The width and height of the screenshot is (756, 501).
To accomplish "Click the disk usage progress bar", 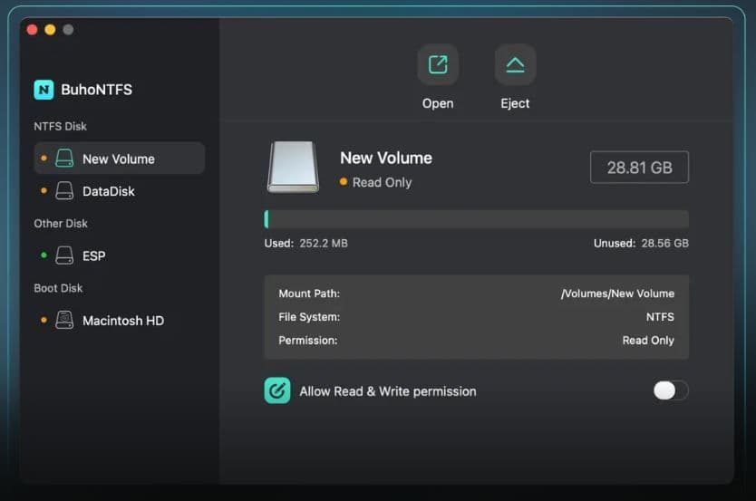I will tap(477, 219).
